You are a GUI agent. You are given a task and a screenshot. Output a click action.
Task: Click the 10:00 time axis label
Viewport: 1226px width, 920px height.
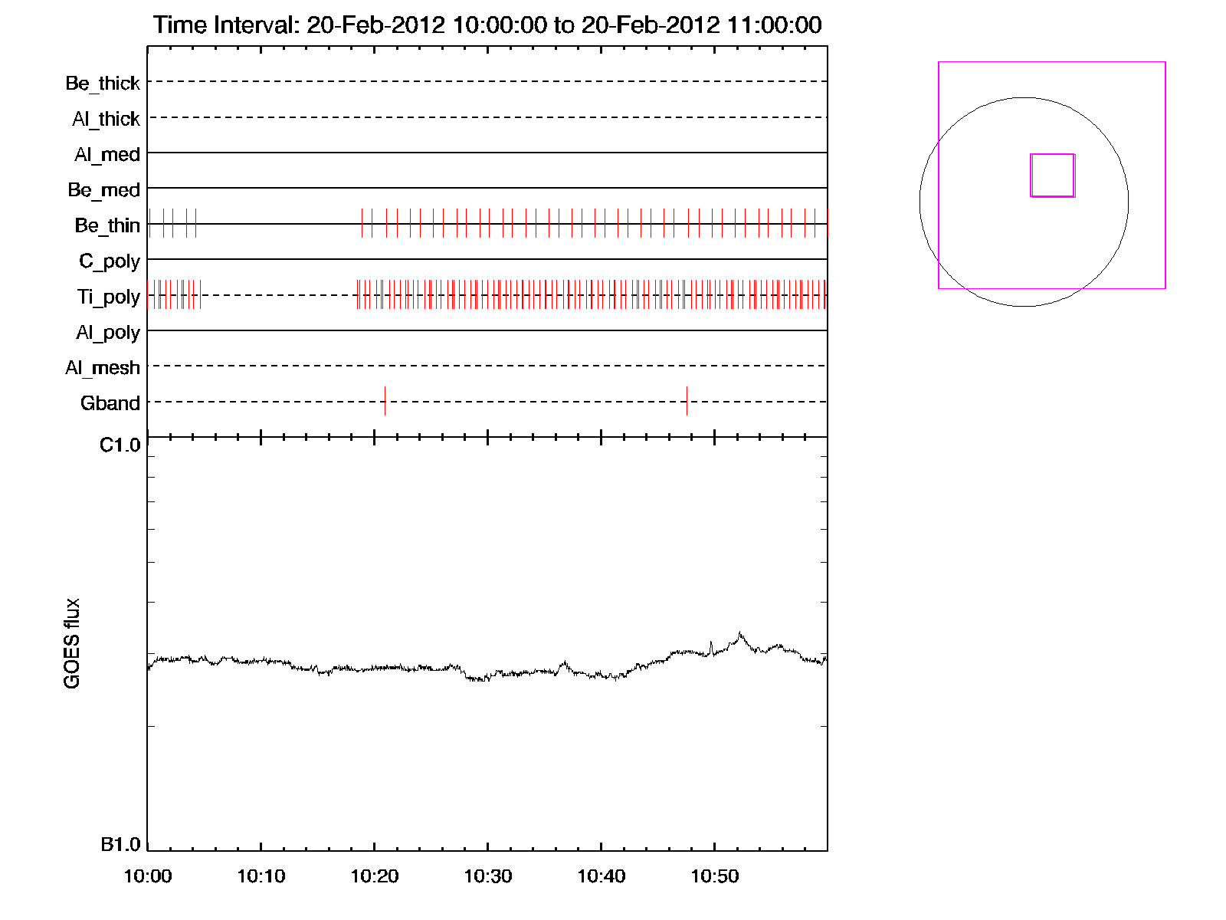click(148, 876)
